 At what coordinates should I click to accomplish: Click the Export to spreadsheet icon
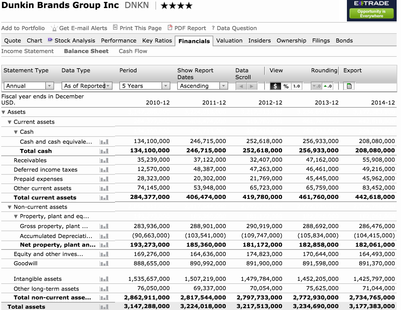[349, 86]
